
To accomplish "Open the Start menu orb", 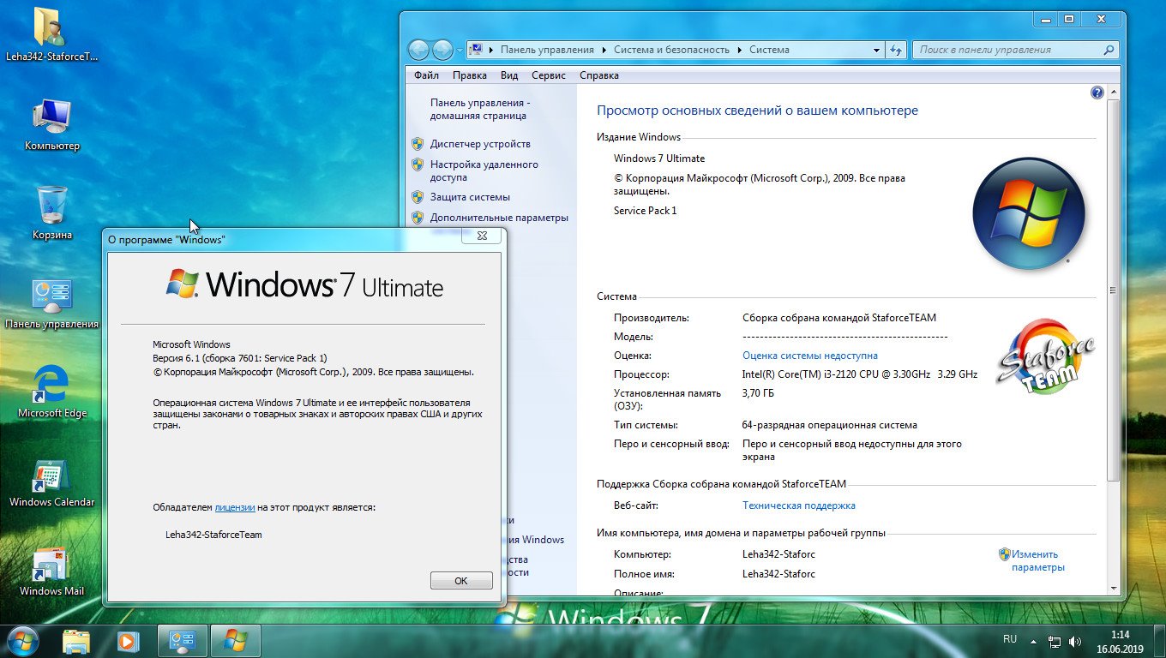I will [21, 640].
